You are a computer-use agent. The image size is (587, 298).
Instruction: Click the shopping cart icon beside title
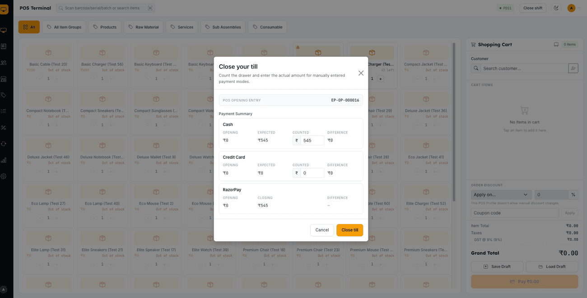click(x=473, y=45)
